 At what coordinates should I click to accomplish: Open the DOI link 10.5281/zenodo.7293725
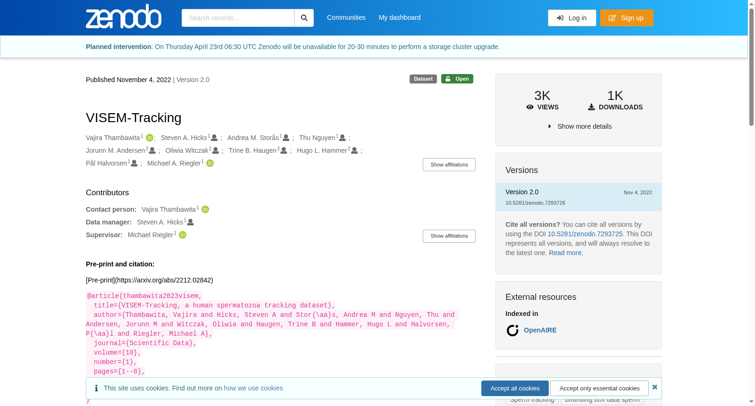(x=585, y=234)
